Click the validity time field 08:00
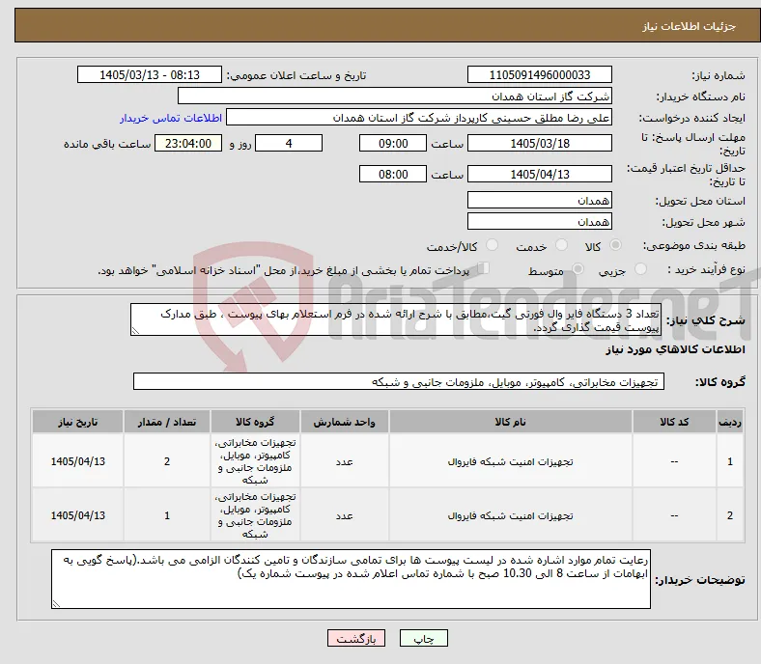This screenshot has width=761, height=664. click(393, 174)
